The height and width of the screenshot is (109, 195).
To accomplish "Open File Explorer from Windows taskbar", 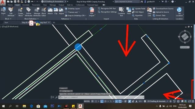I will [24, 106].
